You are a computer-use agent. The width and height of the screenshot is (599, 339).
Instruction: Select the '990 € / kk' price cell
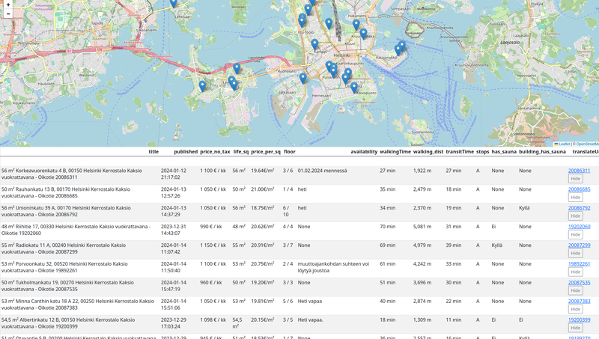(211, 227)
